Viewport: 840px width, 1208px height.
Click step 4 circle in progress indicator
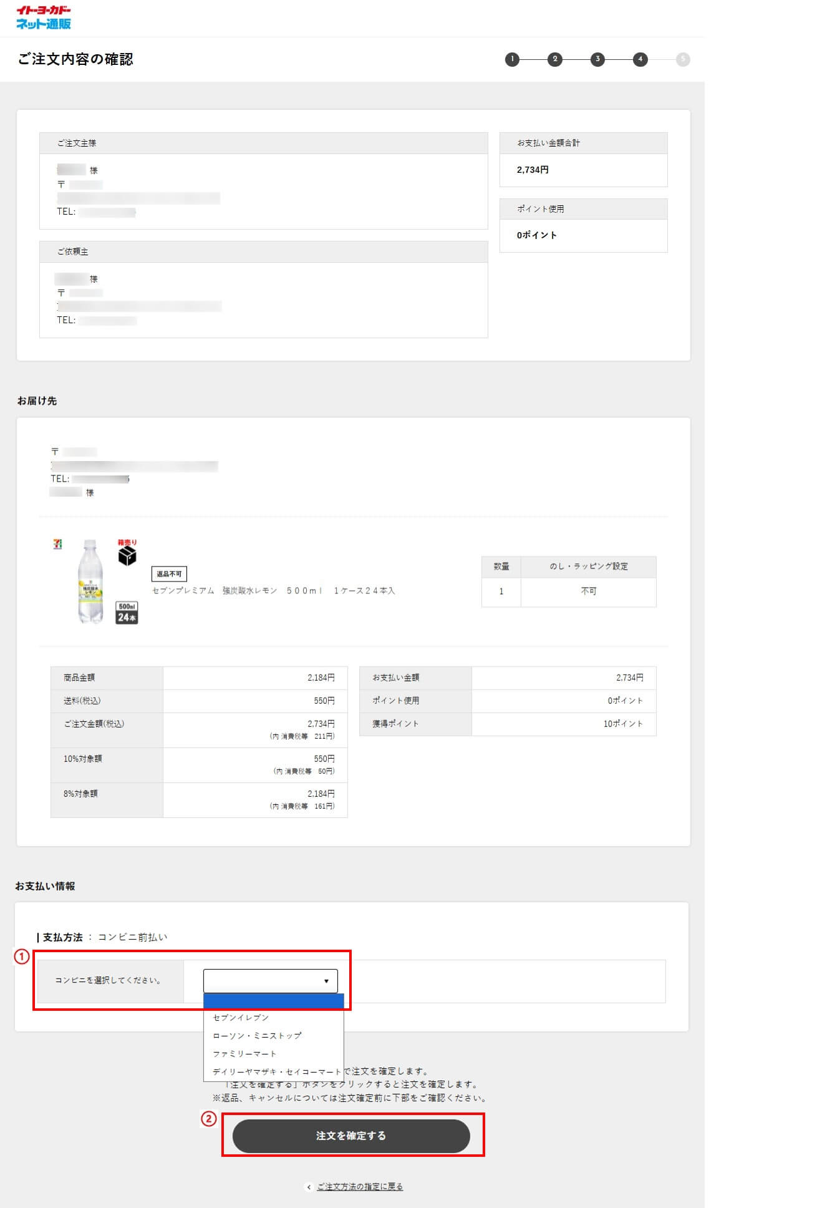pos(640,59)
